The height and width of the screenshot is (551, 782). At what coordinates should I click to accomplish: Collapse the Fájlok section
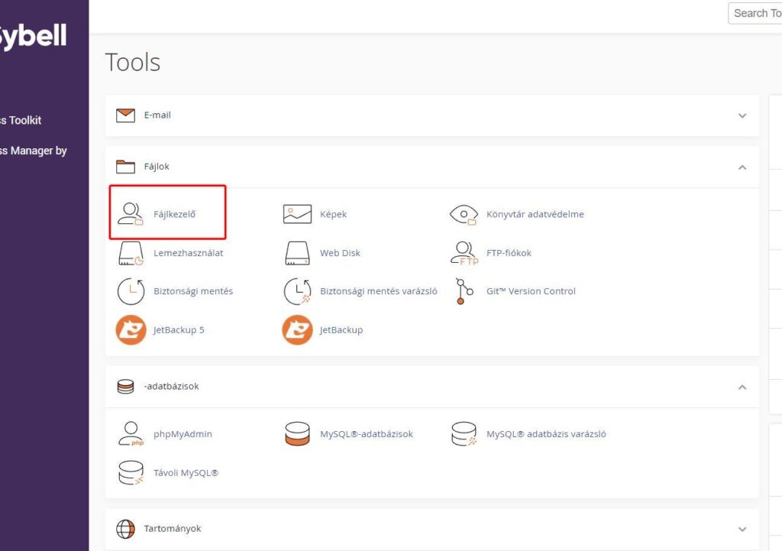(742, 167)
